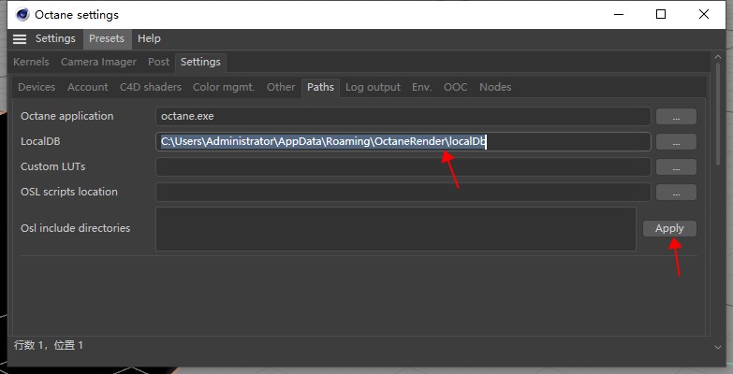This screenshot has width=733, height=374.
Task: Maximize the Octane settings window
Action: 661,14
